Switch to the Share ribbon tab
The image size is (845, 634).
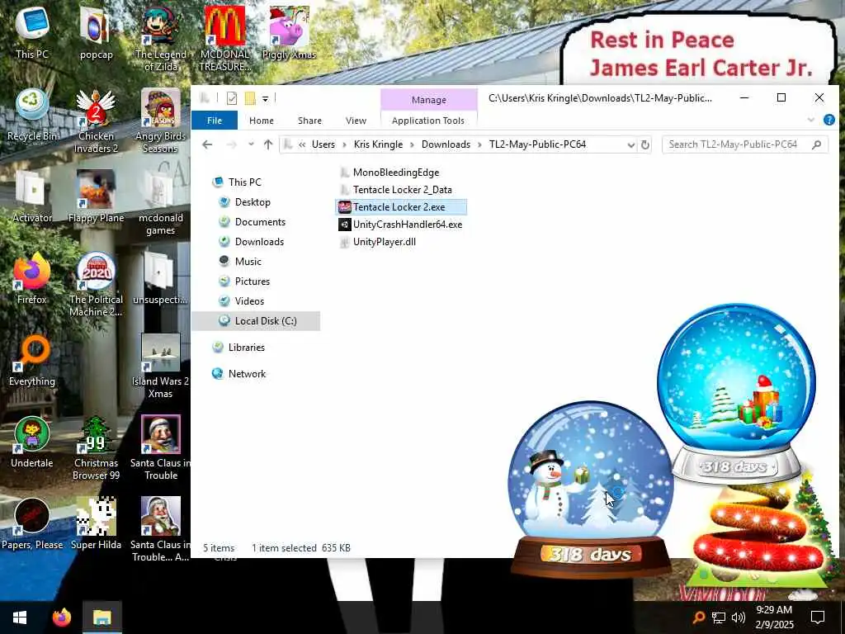point(310,121)
